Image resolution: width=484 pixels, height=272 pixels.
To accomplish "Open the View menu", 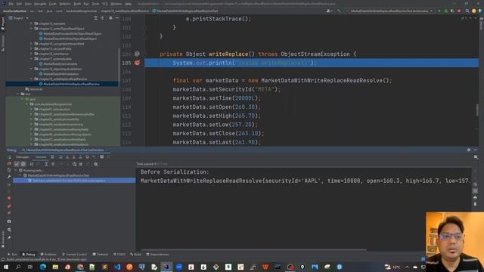I will [28, 4].
